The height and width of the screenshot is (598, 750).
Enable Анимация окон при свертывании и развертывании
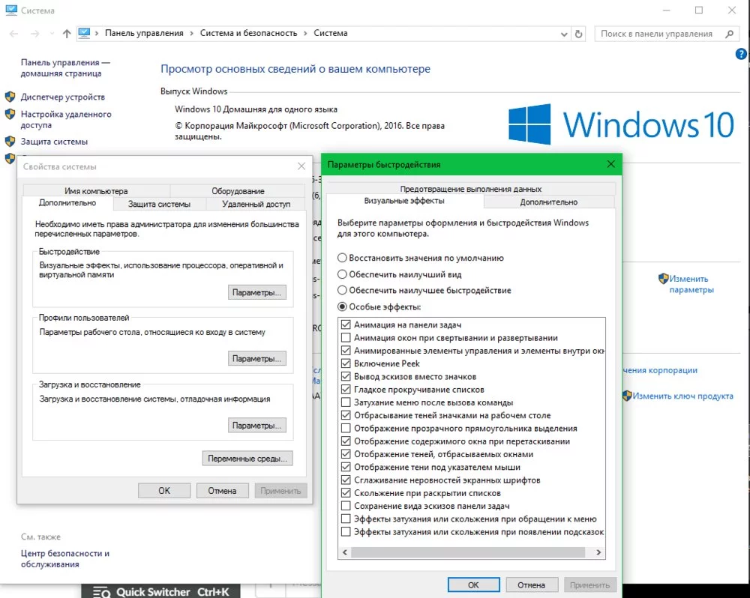346,337
